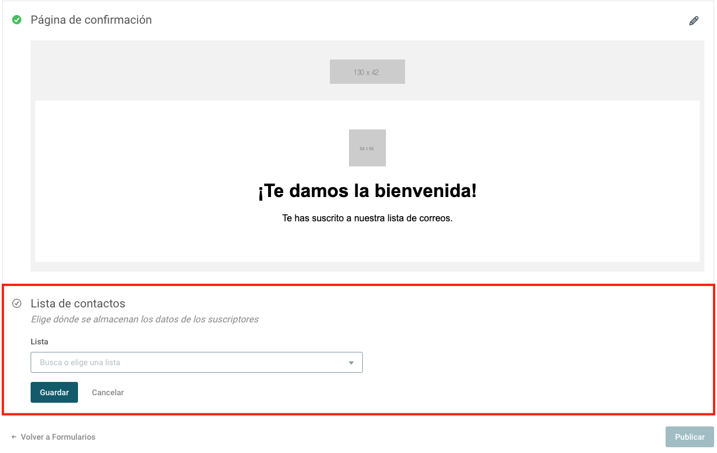This screenshot has height=453, width=717.
Task: Save the contact list with Guardar
Action: pos(54,392)
